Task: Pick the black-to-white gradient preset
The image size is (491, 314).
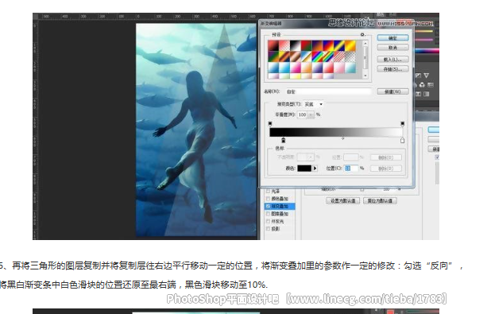Action: click(296, 46)
